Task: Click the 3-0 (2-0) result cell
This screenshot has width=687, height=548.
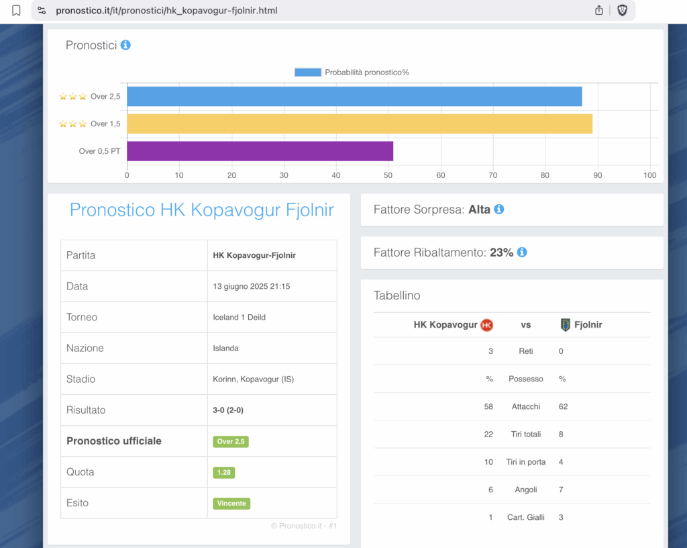Action: tap(272, 410)
